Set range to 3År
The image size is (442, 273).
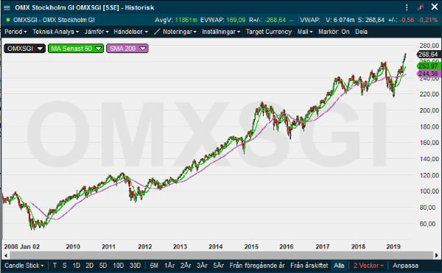202,266
